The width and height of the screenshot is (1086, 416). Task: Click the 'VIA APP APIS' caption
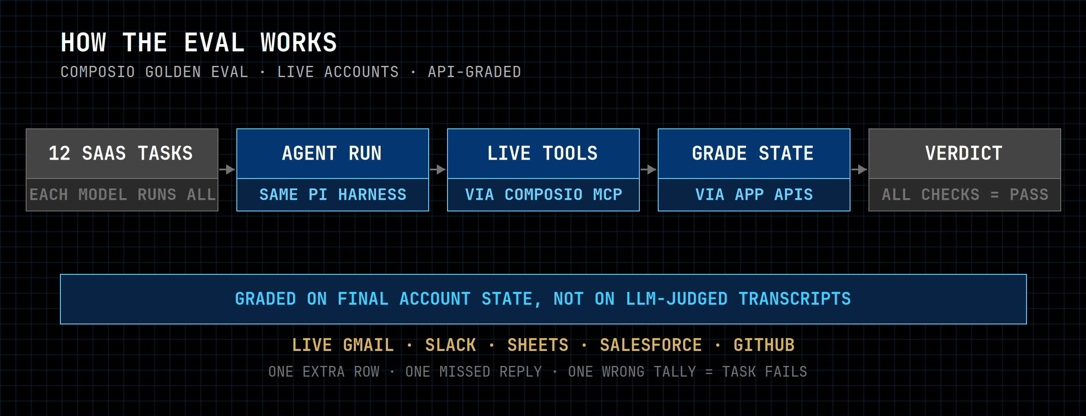click(x=754, y=195)
